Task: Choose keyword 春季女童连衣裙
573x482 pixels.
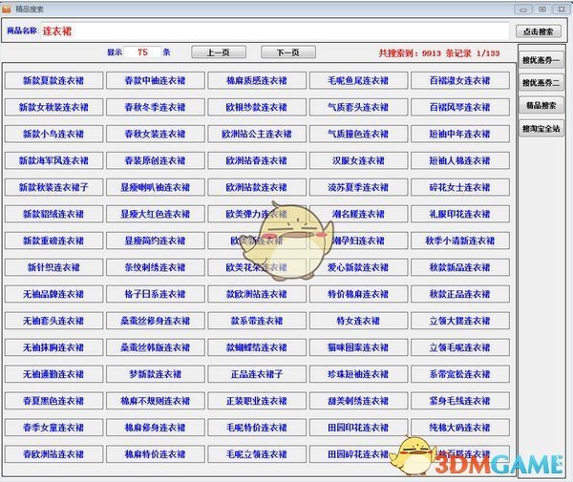Action: pyautogui.click(x=53, y=427)
